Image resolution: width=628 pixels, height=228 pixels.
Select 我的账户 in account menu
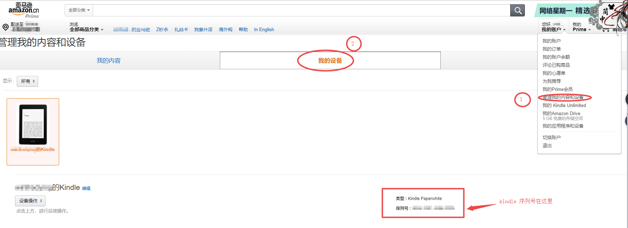[x=551, y=41]
